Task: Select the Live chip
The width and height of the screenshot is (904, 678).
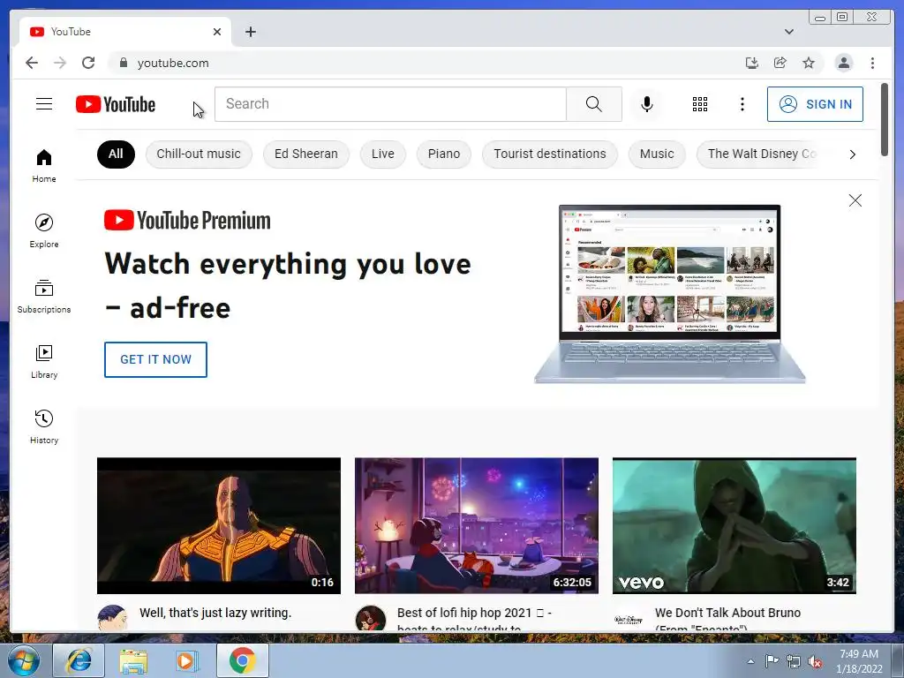Action: tap(383, 154)
